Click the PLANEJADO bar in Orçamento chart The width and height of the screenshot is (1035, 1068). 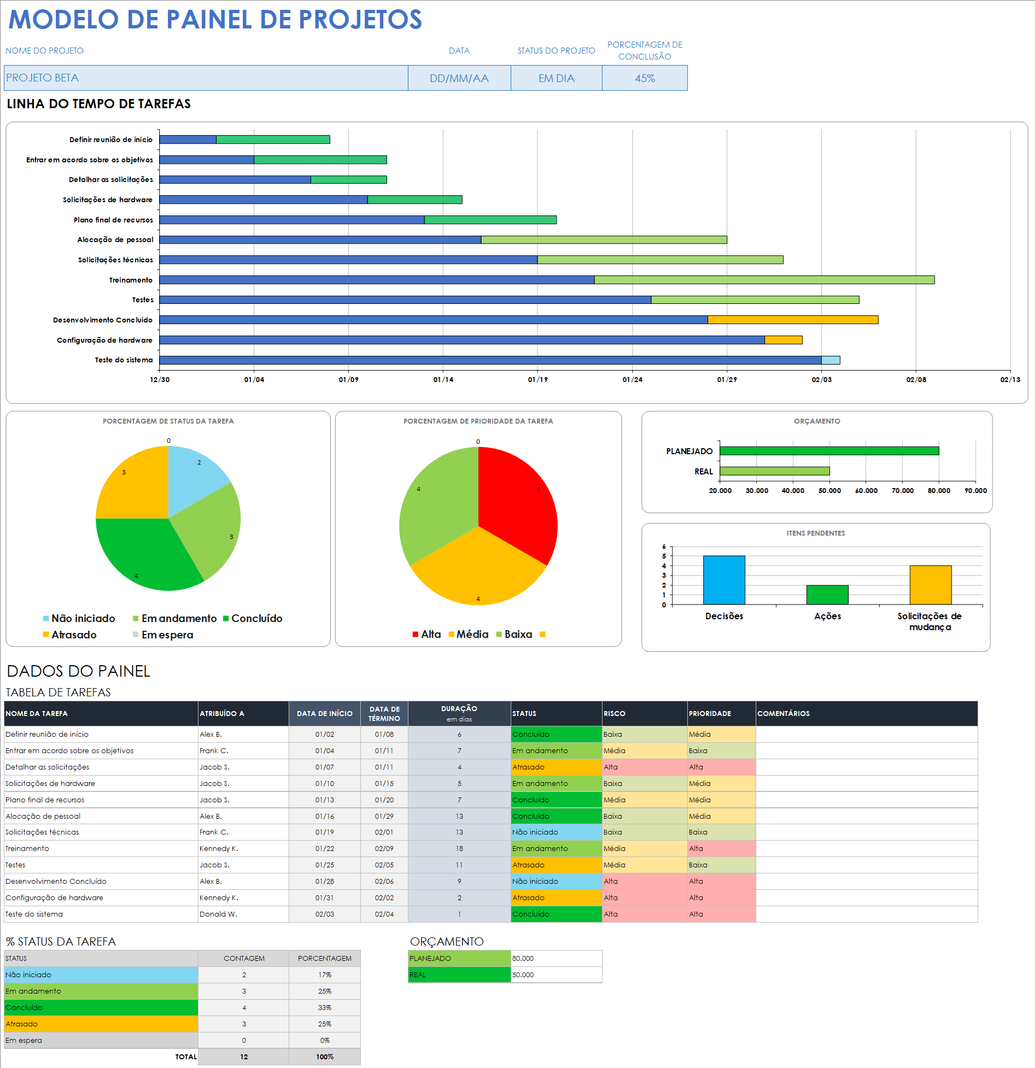(829, 451)
